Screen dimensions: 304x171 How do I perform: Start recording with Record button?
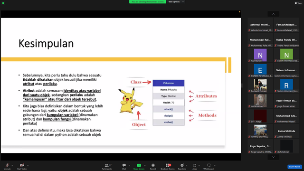(153, 166)
